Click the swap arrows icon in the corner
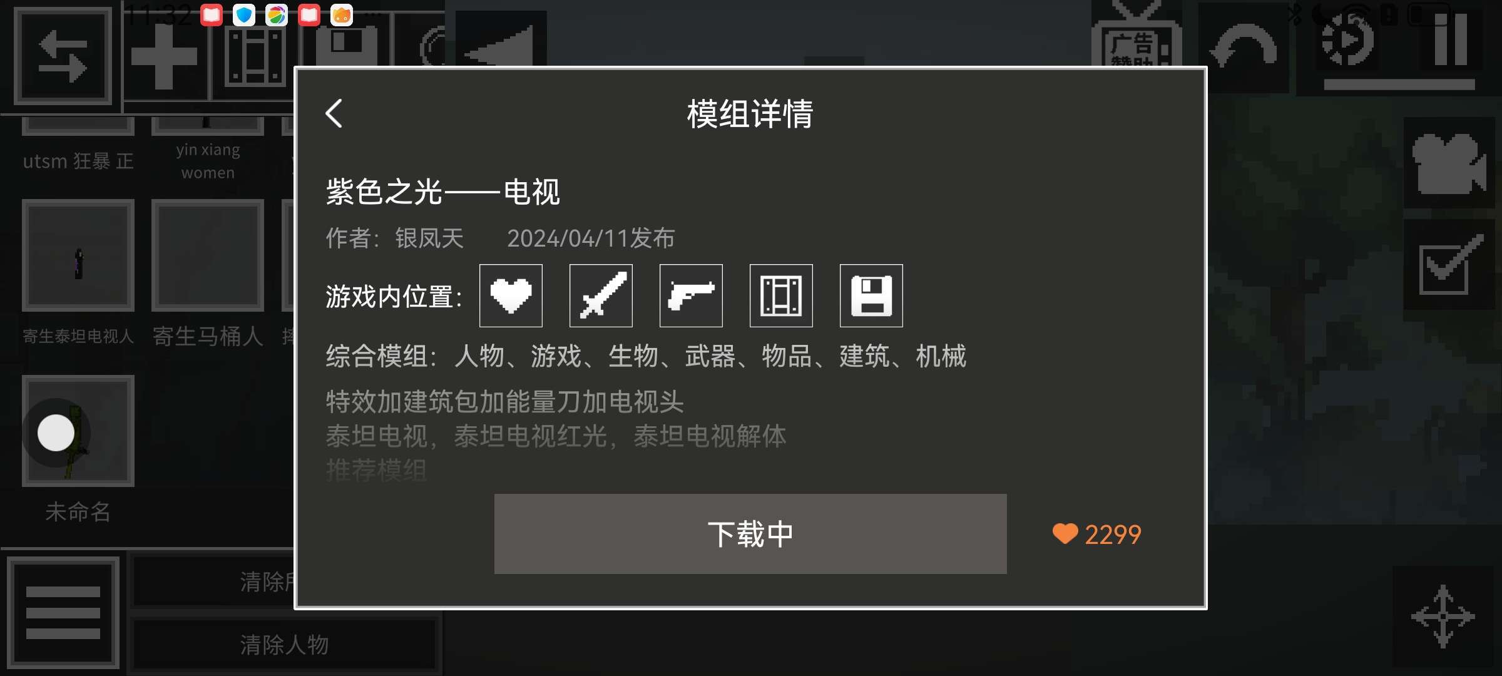This screenshot has height=676, width=1502. click(63, 55)
